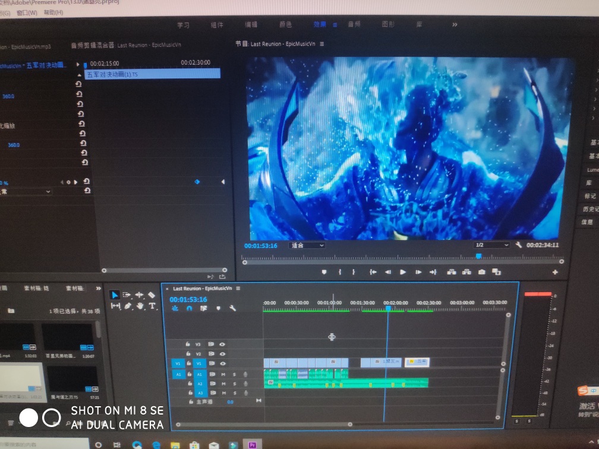Switch to the 颜色 workspace

click(285, 24)
